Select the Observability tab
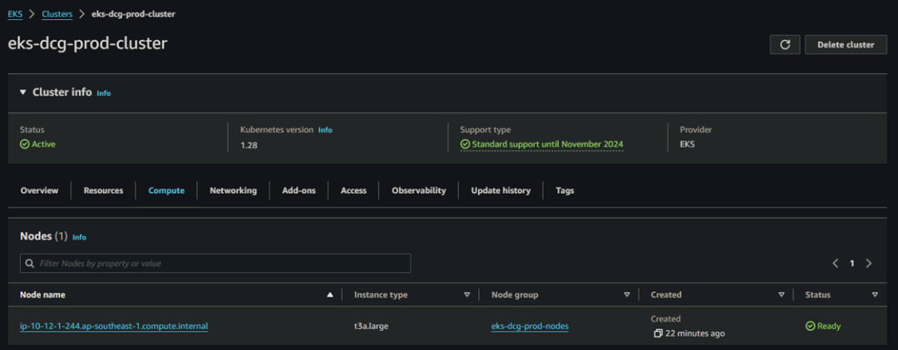Image resolution: width=898 pixels, height=350 pixels. click(418, 190)
